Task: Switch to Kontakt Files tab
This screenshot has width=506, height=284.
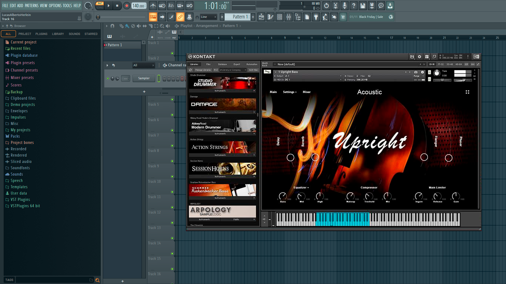Action: 208,64
